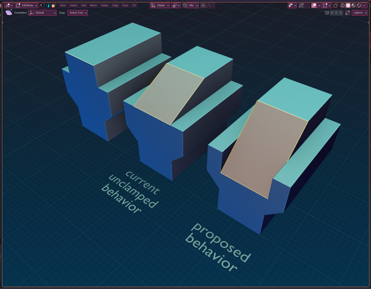Open the Options dropdown
The height and width of the screenshot is (289, 371).
click(359, 13)
